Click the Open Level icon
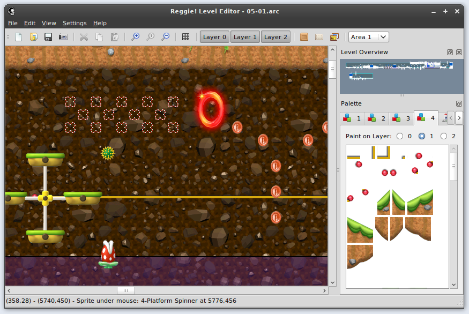 click(x=33, y=37)
